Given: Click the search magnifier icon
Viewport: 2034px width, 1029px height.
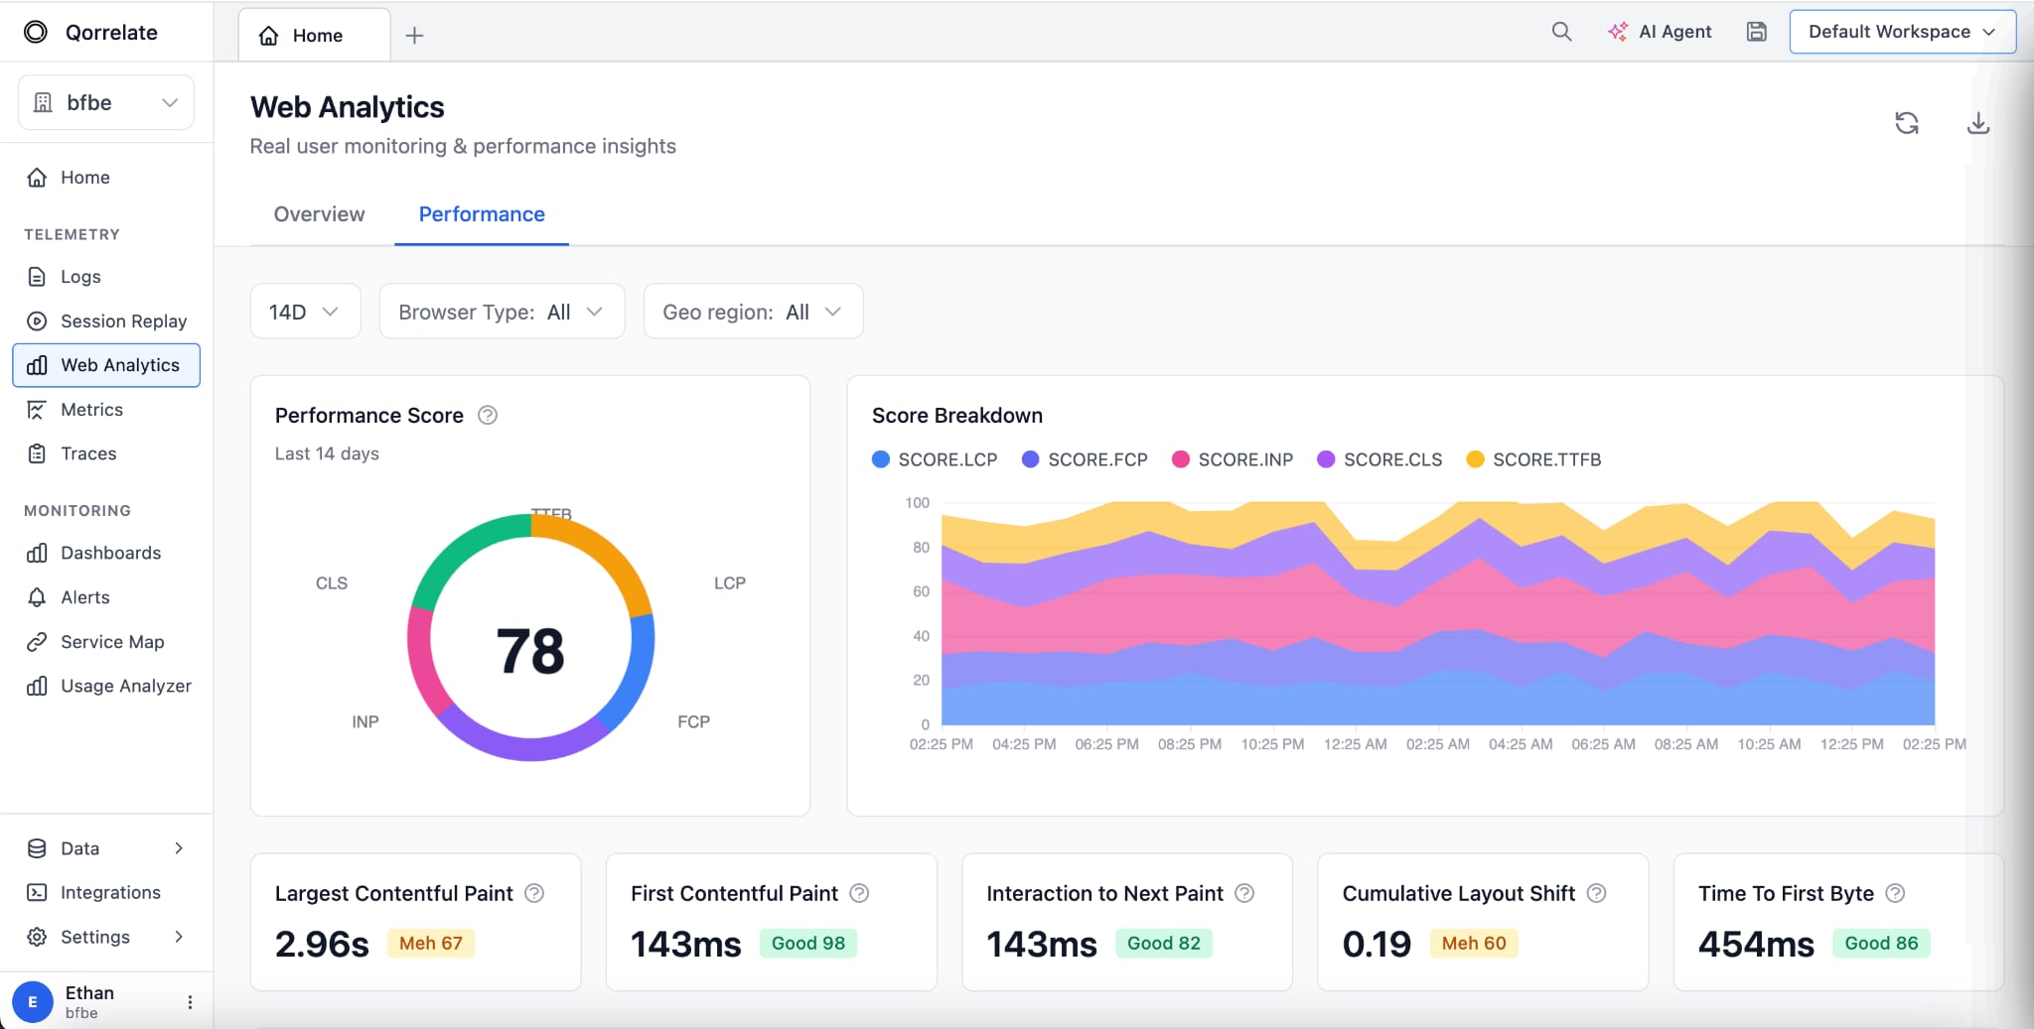Looking at the screenshot, I should tap(1560, 31).
